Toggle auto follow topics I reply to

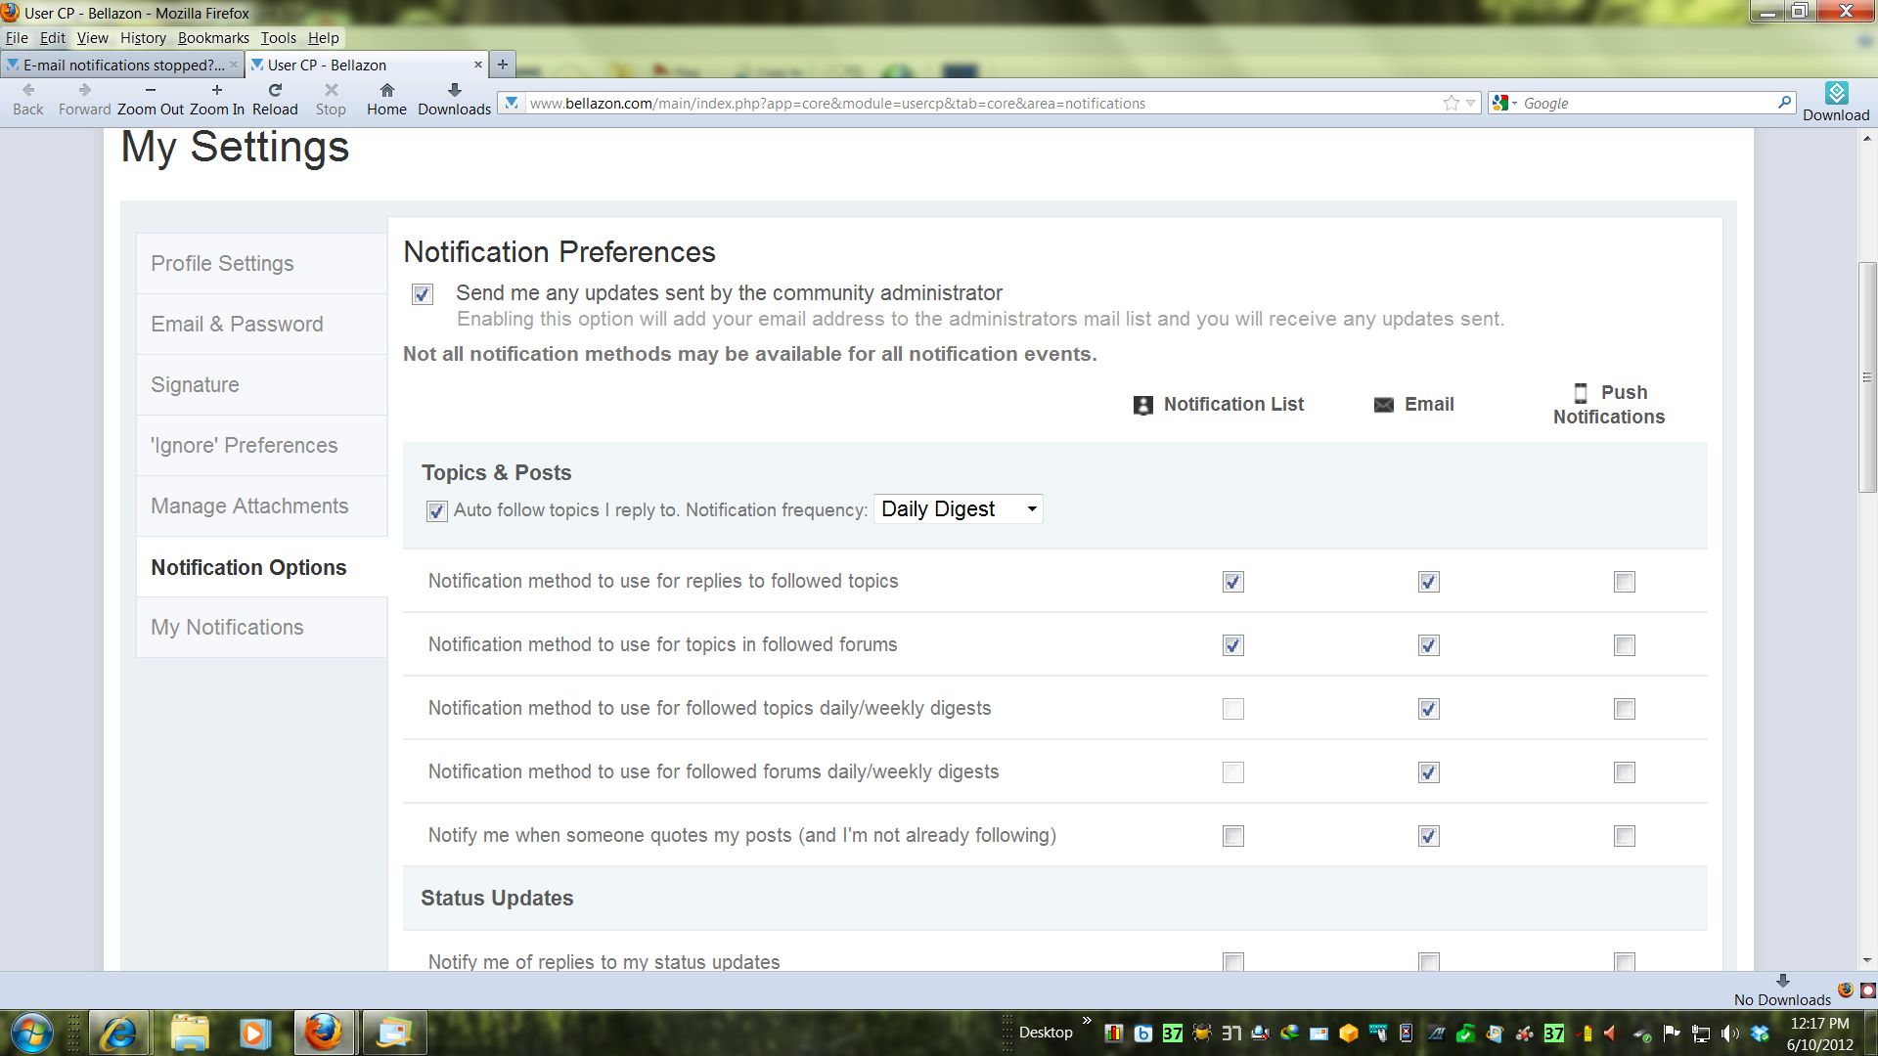[x=436, y=511]
